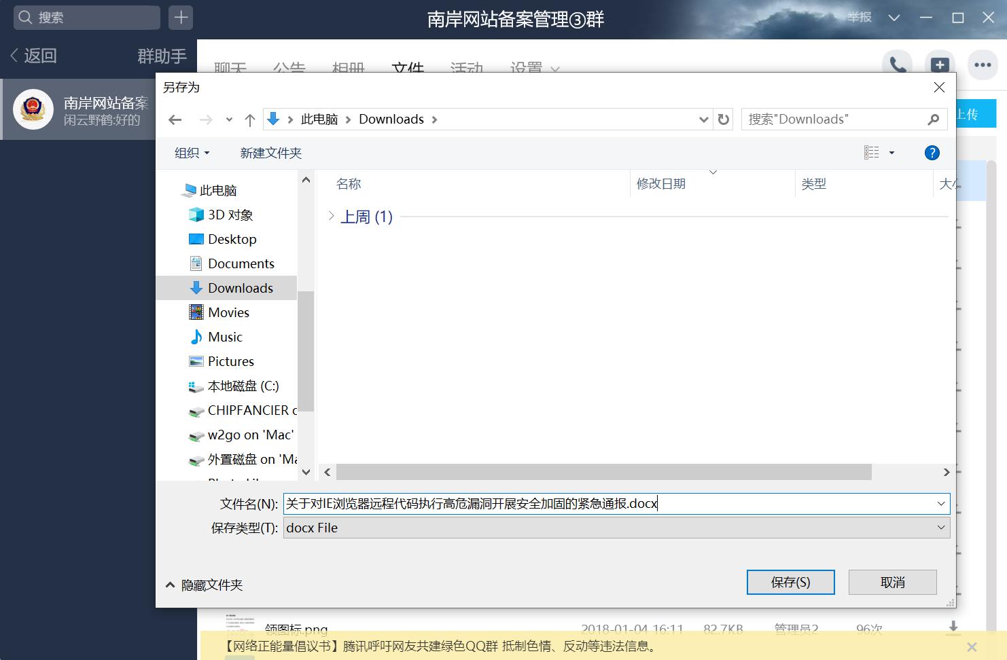
Task: Switch to the 设置 tab
Action: tap(527, 68)
